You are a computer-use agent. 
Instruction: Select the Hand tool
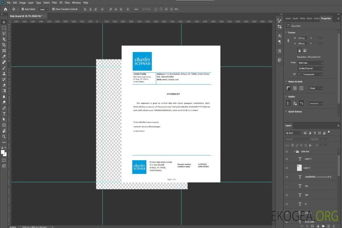coord(4,131)
